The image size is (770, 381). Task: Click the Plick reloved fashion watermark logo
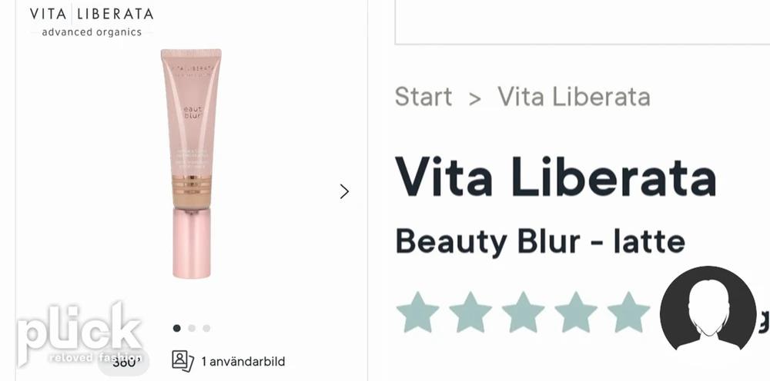80,335
